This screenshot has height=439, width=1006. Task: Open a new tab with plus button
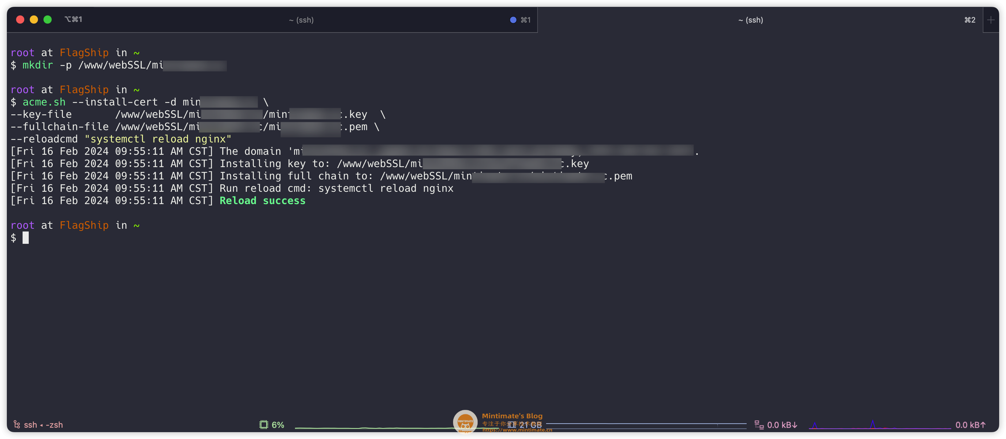coord(991,20)
